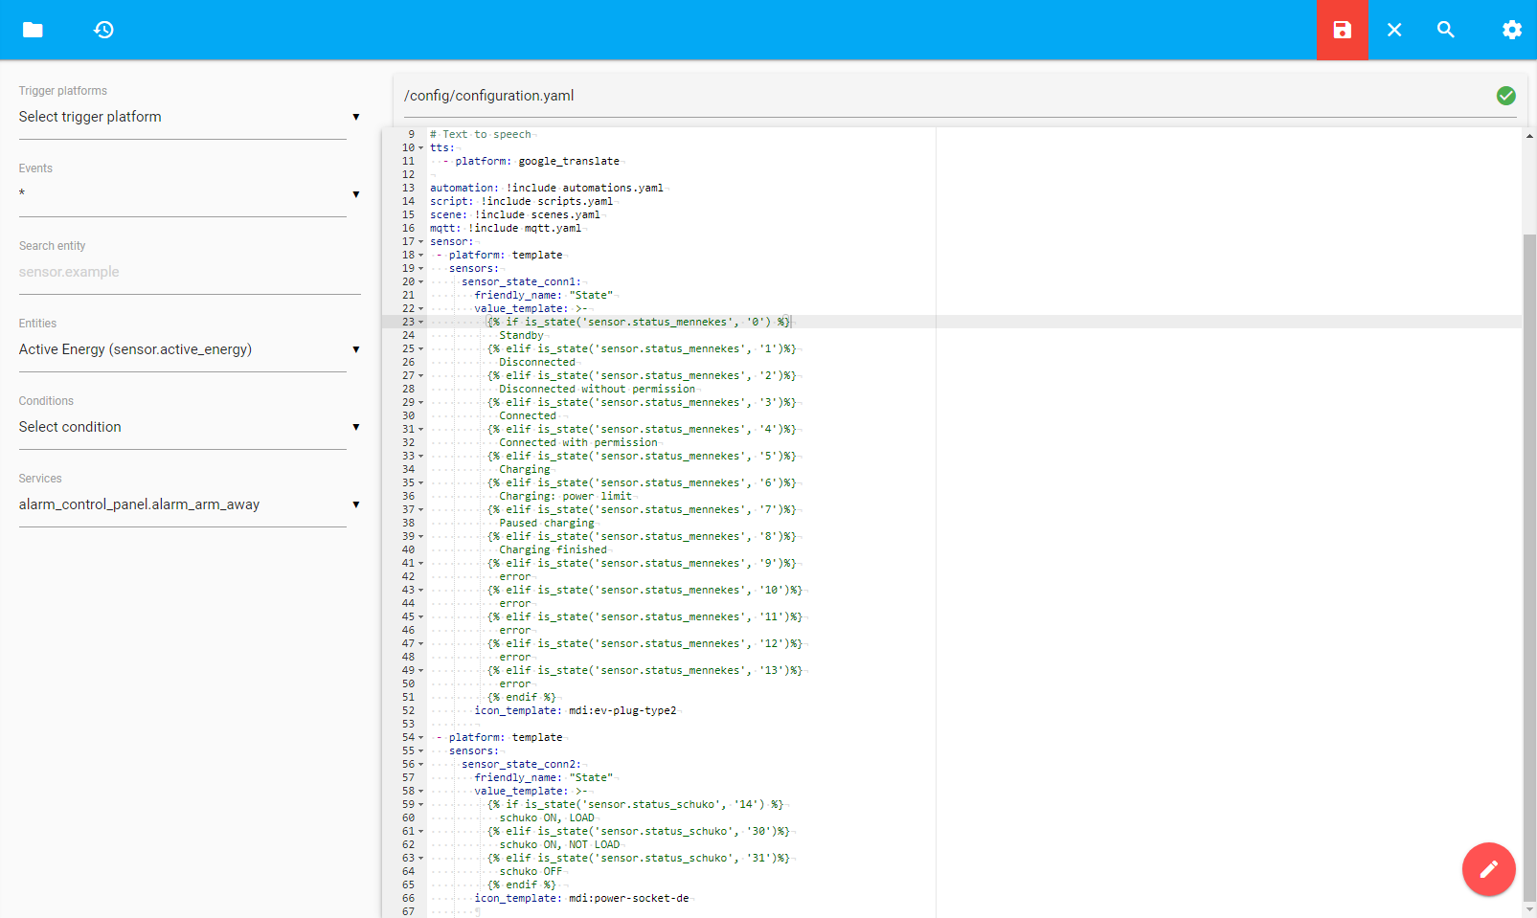Click the vertical editor scrollbar thumb

(x=1529, y=567)
